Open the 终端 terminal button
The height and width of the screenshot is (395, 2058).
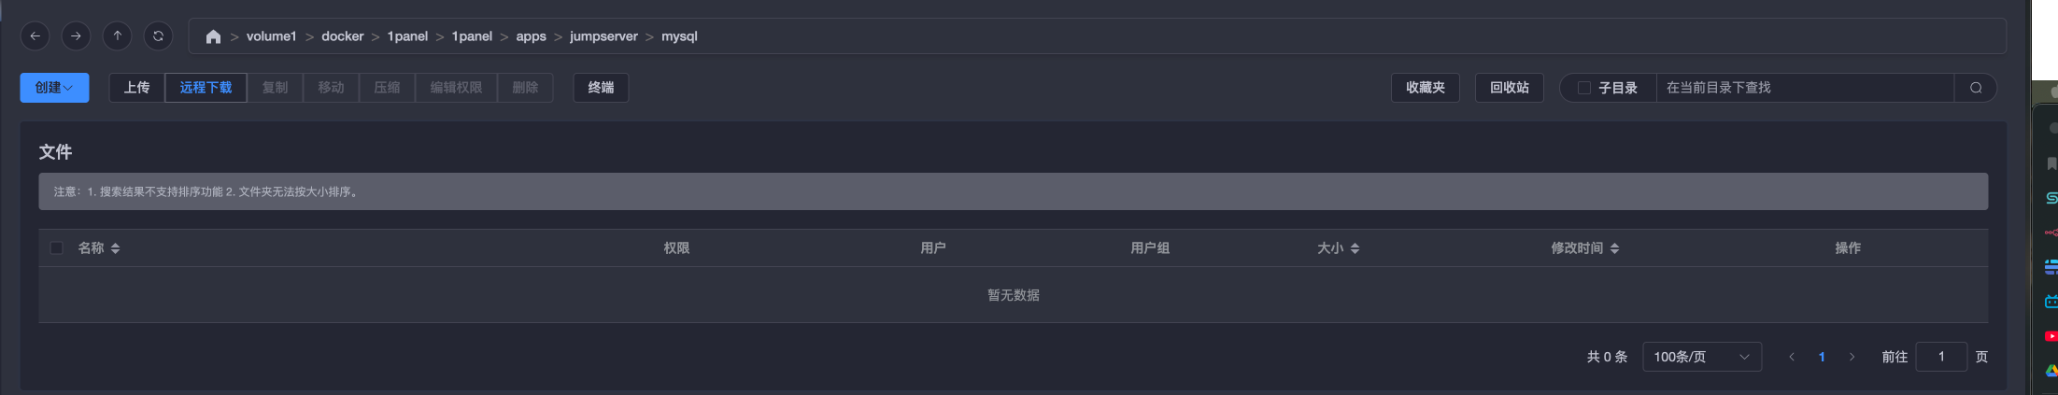tap(601, 88)
